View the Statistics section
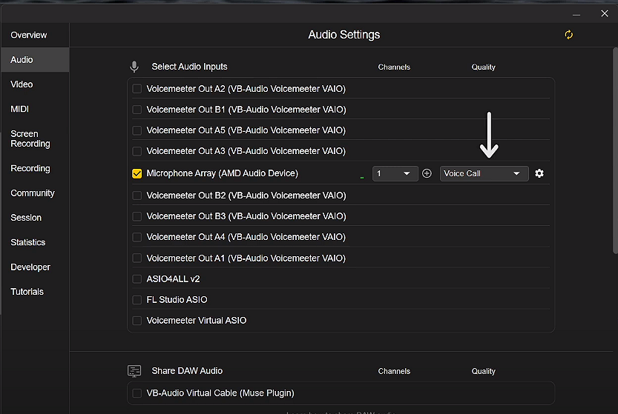618x414 pixels. coord(35,242)
